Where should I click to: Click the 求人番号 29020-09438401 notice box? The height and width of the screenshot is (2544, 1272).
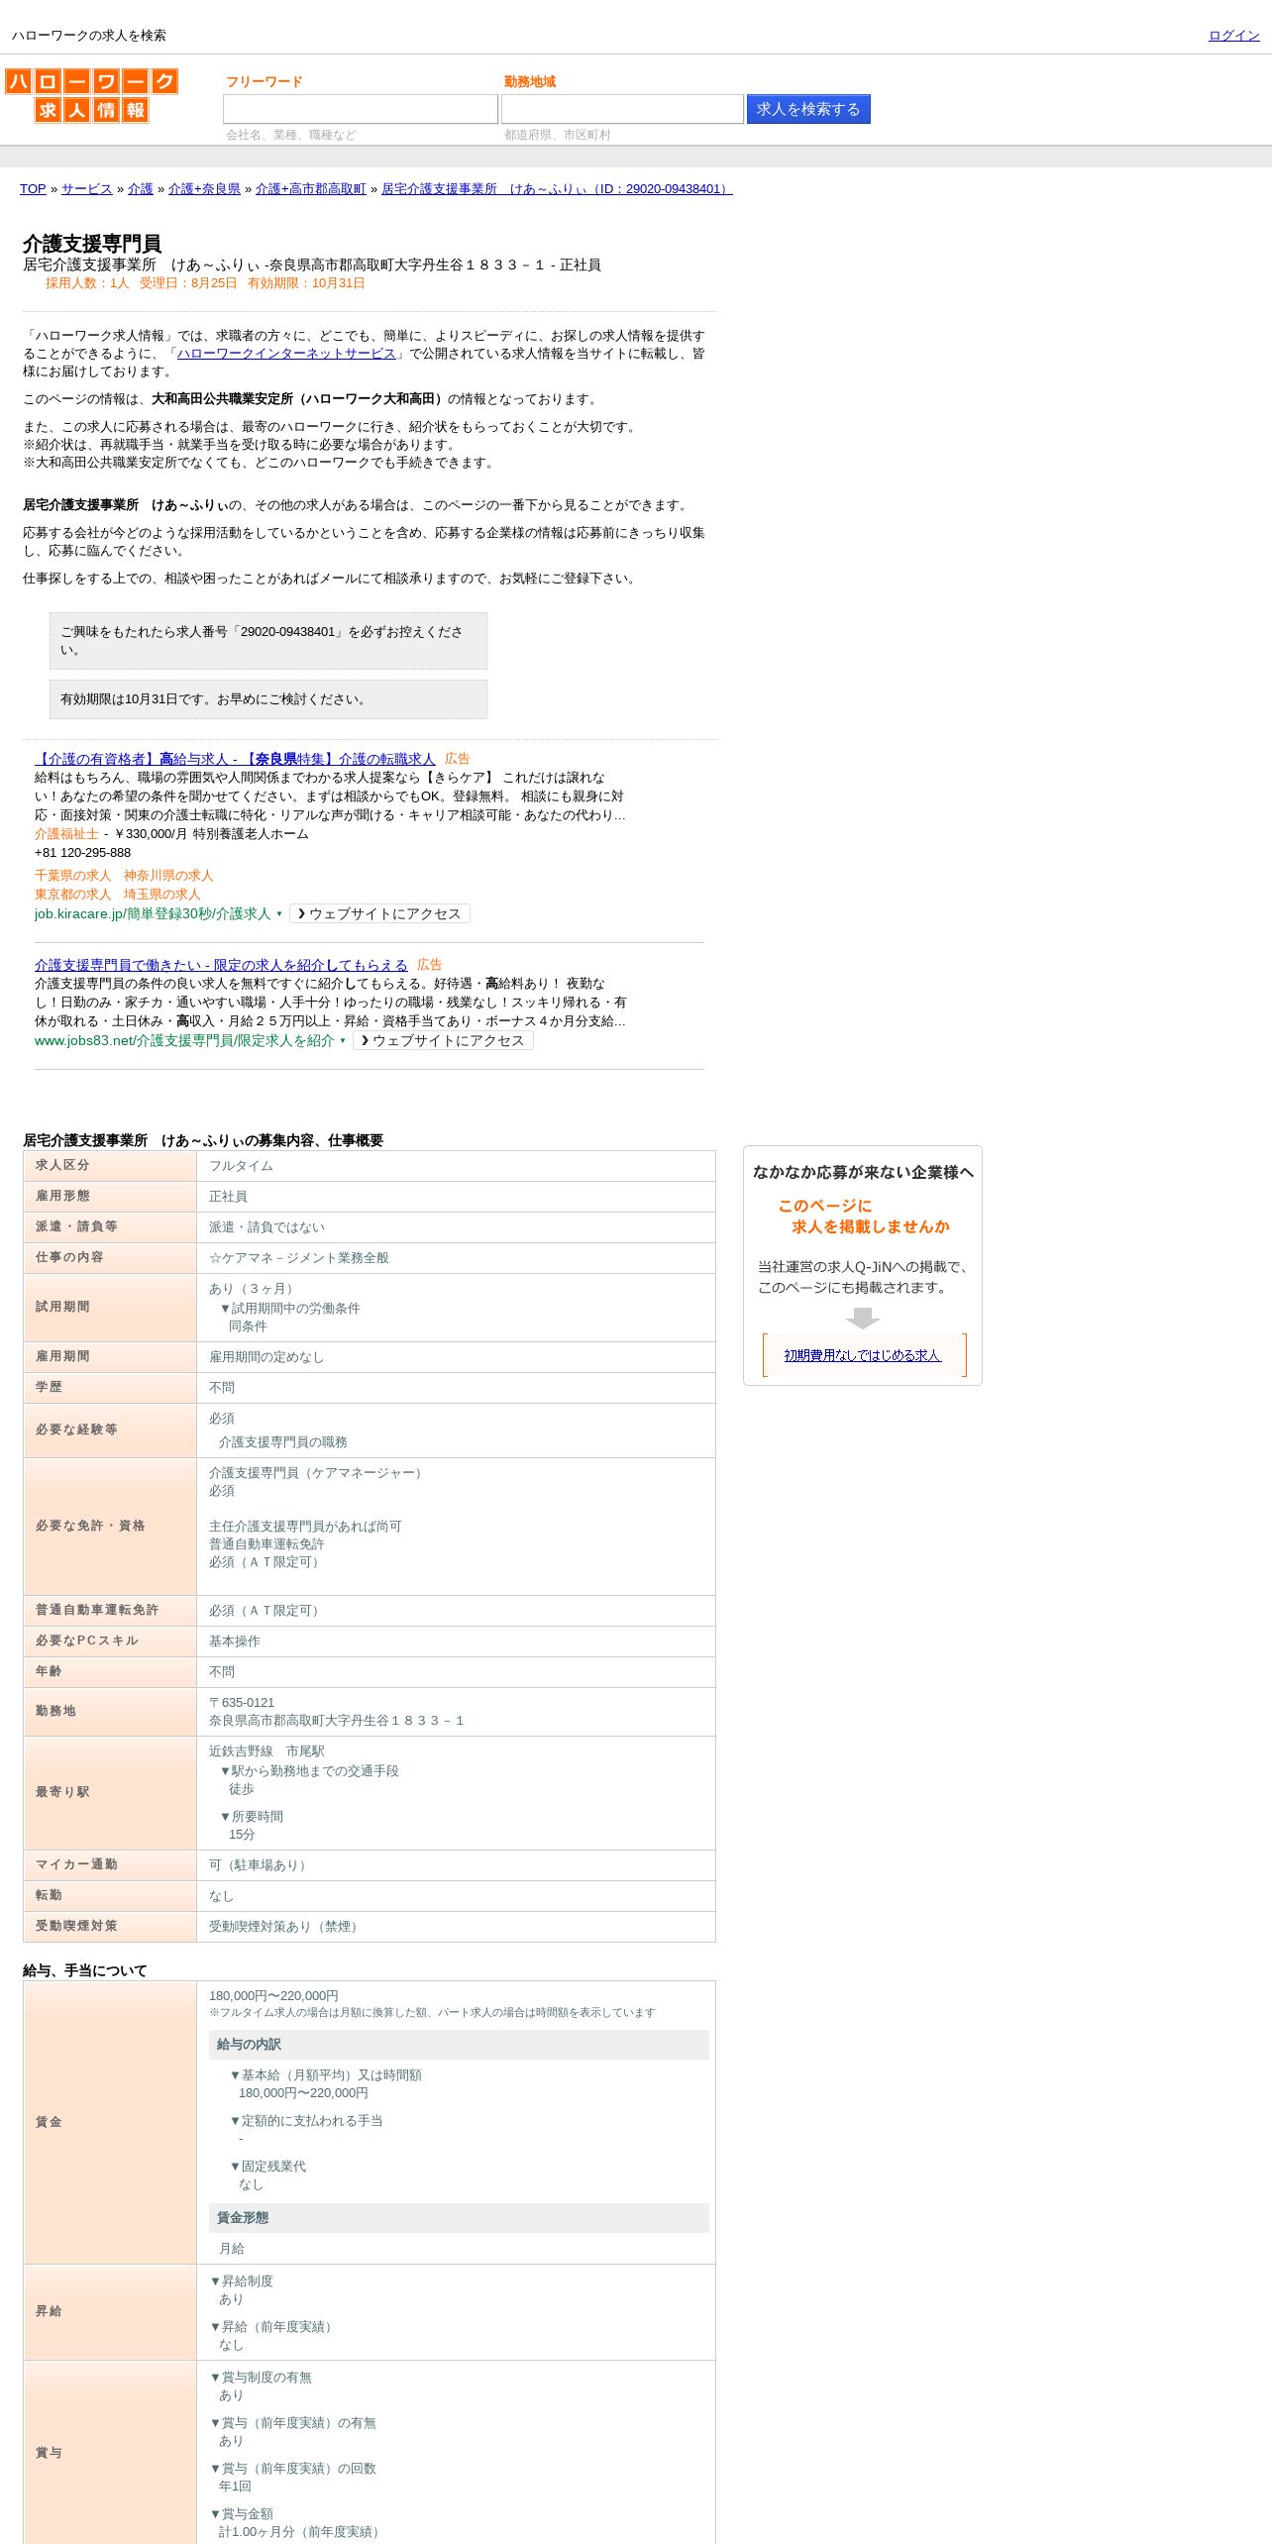(x=268, y=641)
